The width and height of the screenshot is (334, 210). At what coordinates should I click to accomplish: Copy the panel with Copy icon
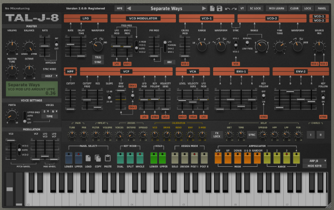(x=98, y=158)
